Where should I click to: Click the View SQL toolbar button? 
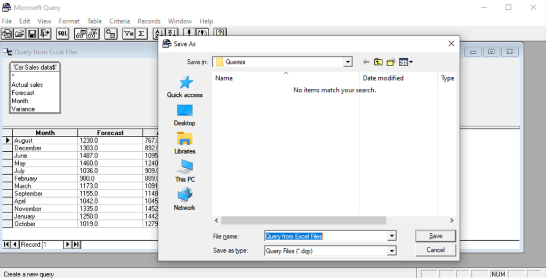point(63,34)
